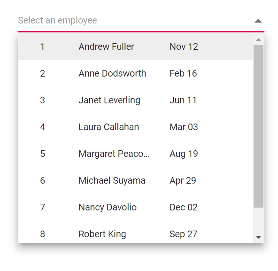Collapse the employee list with the caret icon
This screenshot has width=278, height=271.
coord(258,21)
